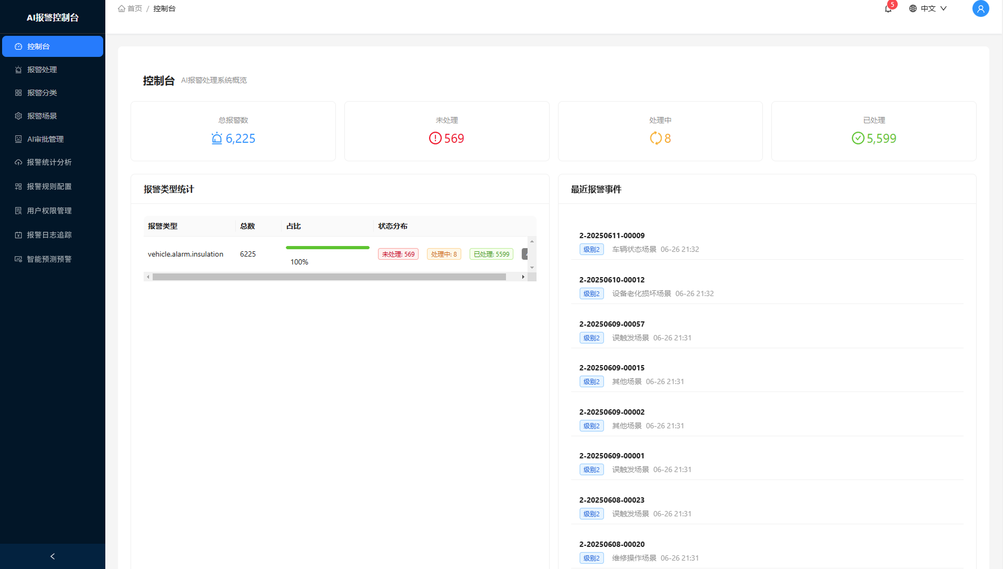
Task: Open alarm event 2-20250611-00009
Action: coord(612,236)
